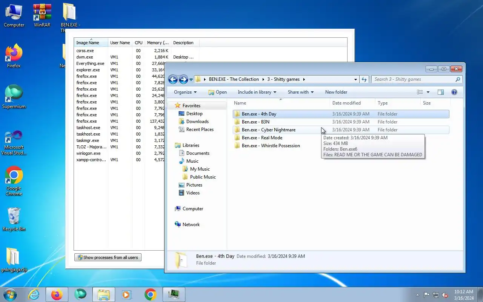Open Computer desktop icon
The height and width of the screenshot is (302, 483).
[x=14, y=16]
